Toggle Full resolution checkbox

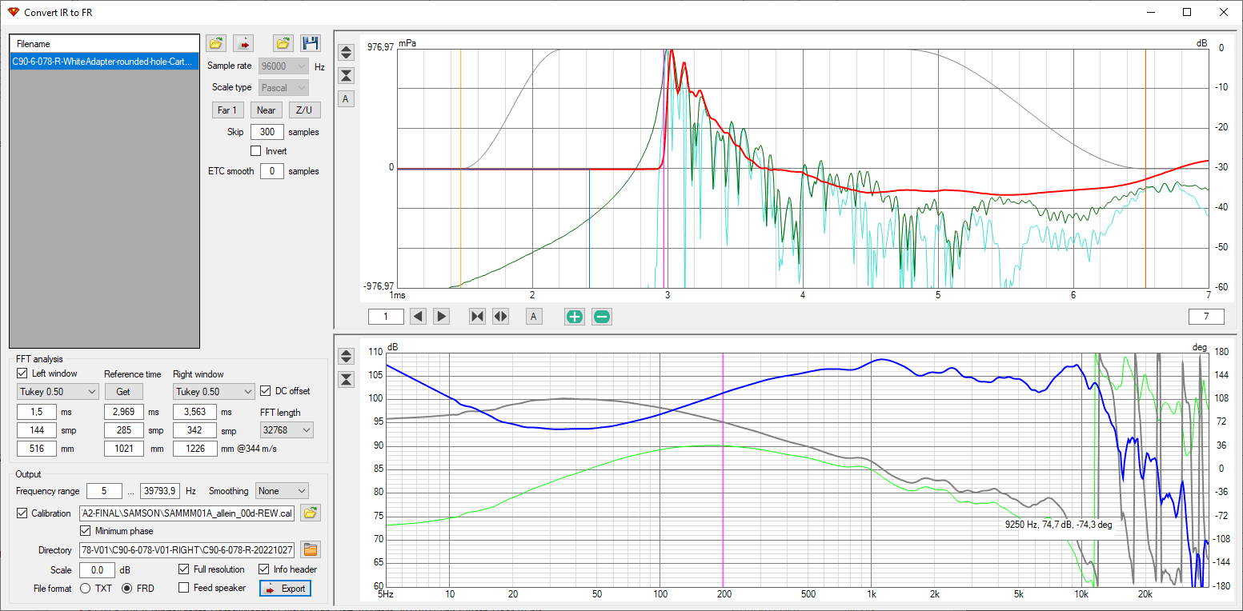pos(184,569)
